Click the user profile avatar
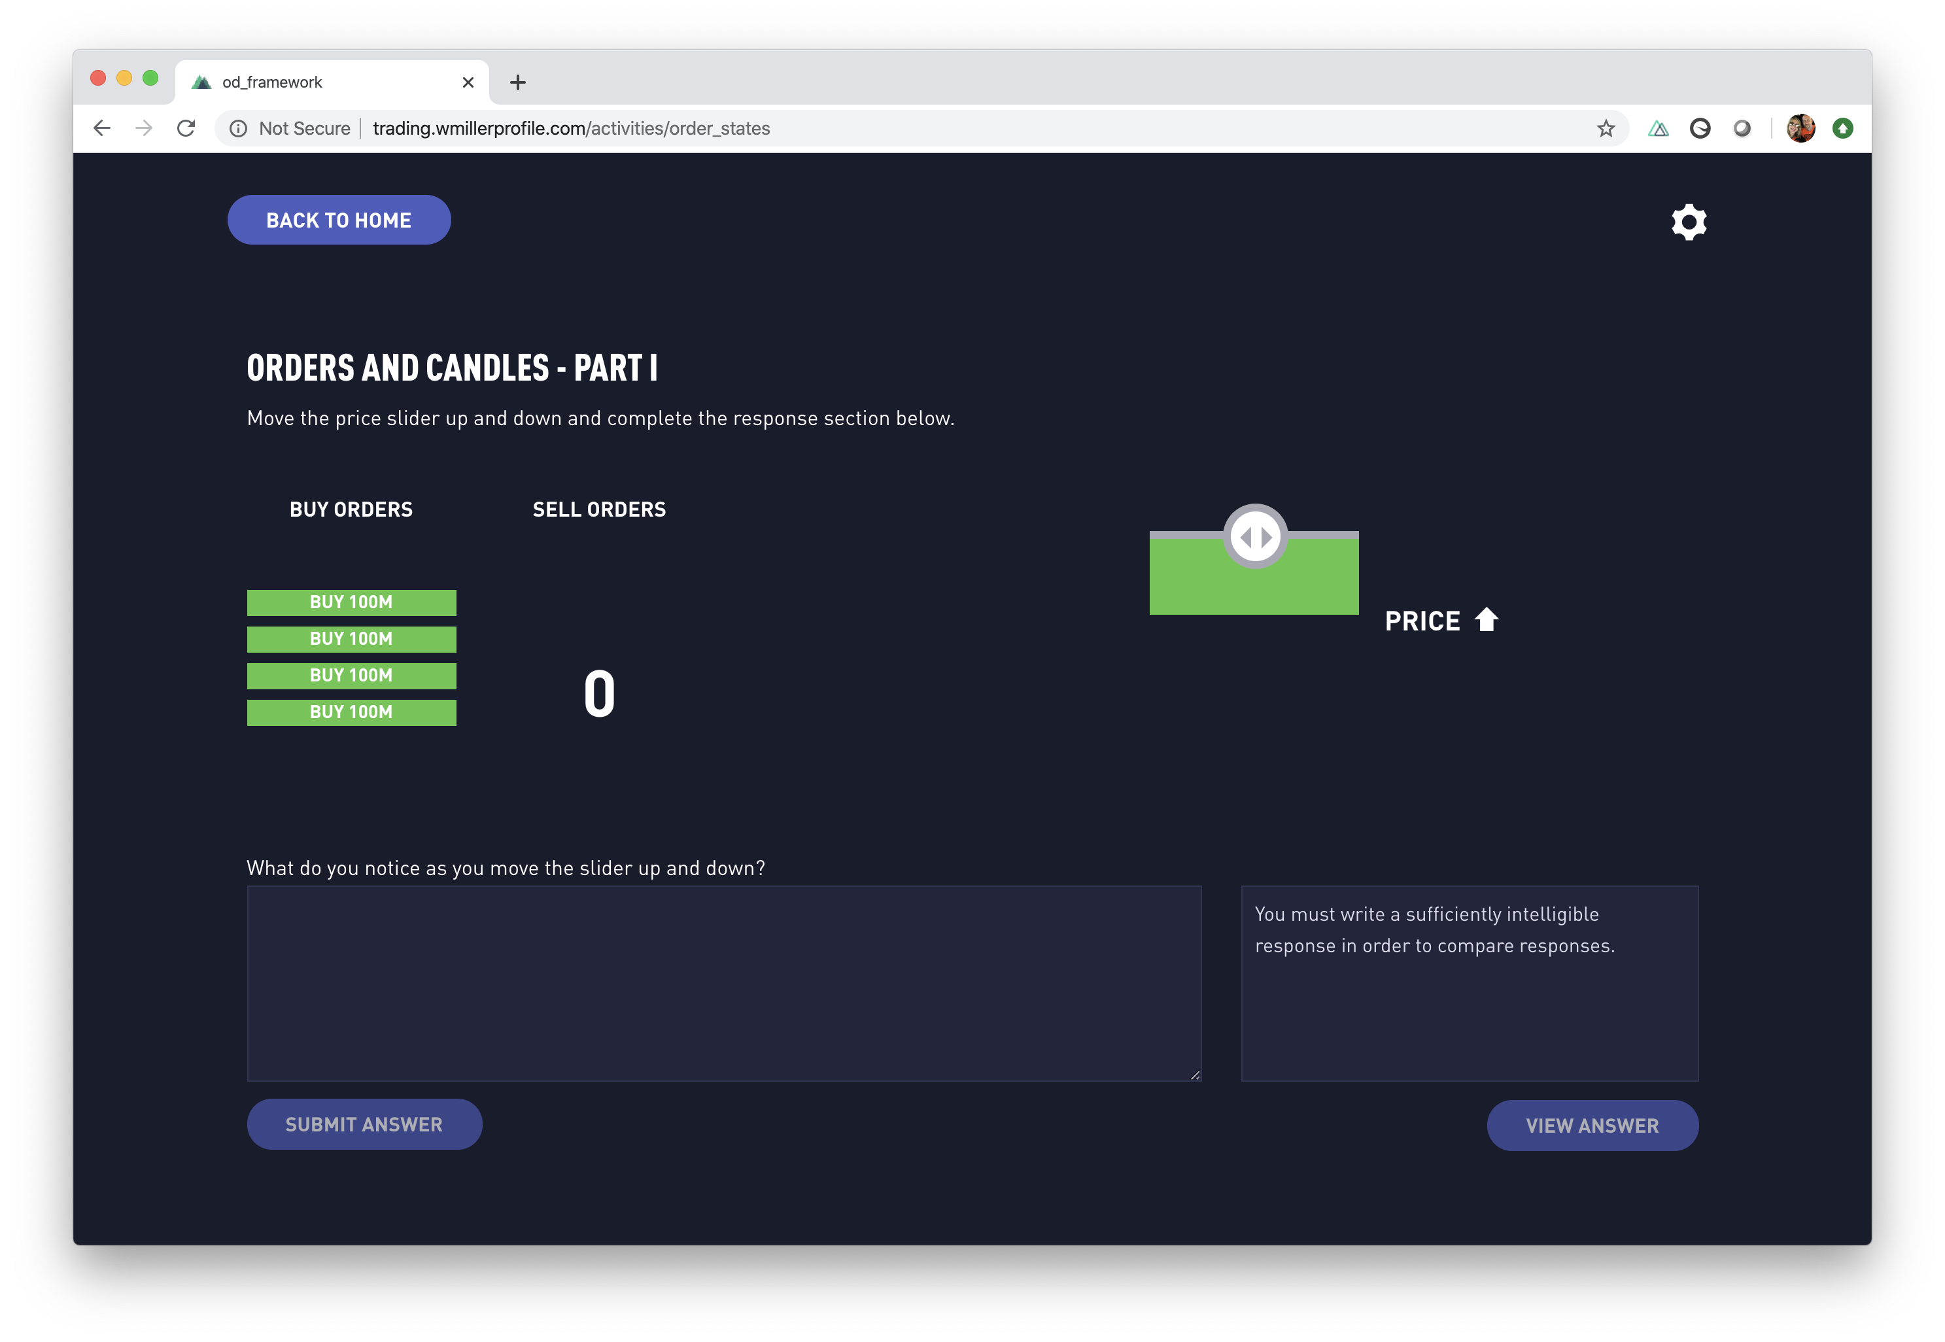 (1800, 128)
